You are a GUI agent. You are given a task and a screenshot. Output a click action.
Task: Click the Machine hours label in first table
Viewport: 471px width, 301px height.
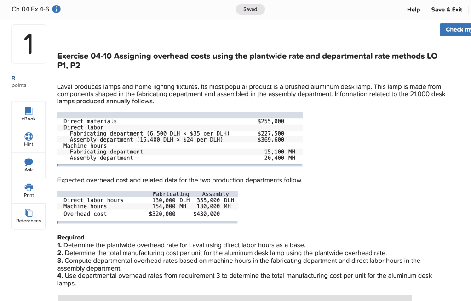(85, 146)
